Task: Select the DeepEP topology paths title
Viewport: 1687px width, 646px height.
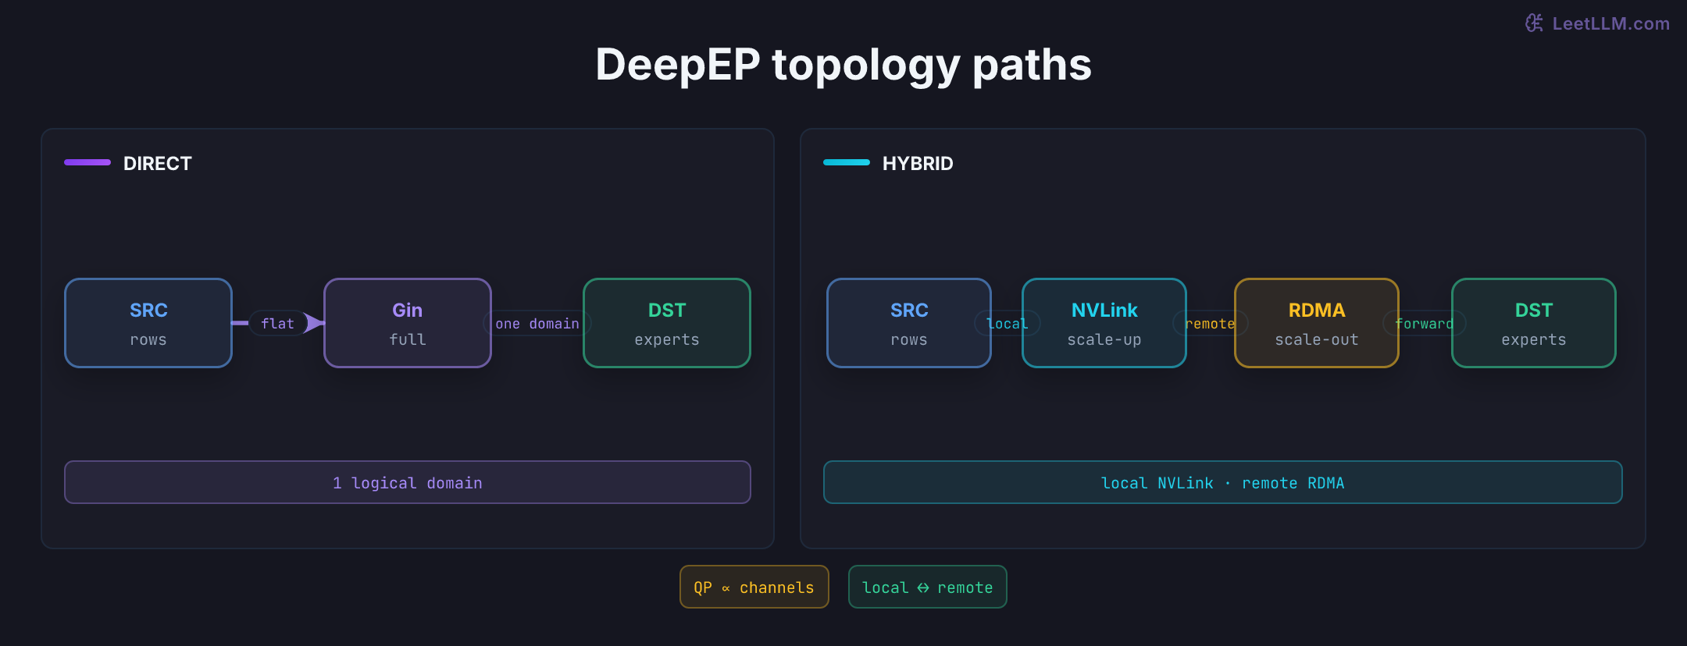Action: coord(843,65)
